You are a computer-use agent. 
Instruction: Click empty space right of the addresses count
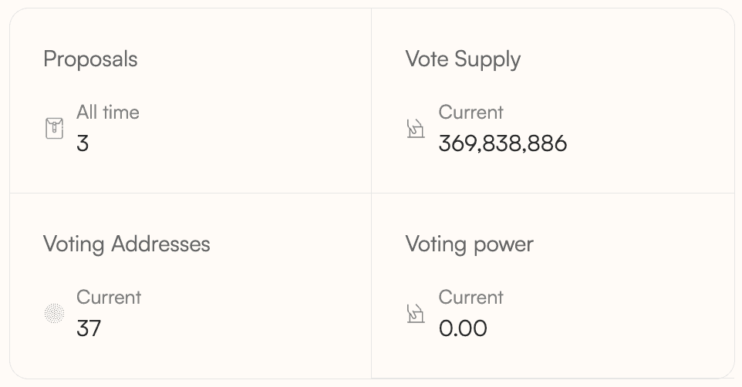(231, 328)
